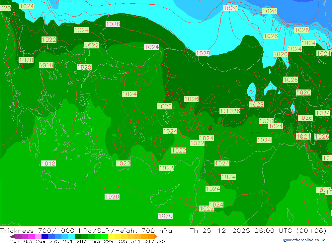Click the legend value 311
Viewport: 332px width, 243px height.
[x=135, y=241]
